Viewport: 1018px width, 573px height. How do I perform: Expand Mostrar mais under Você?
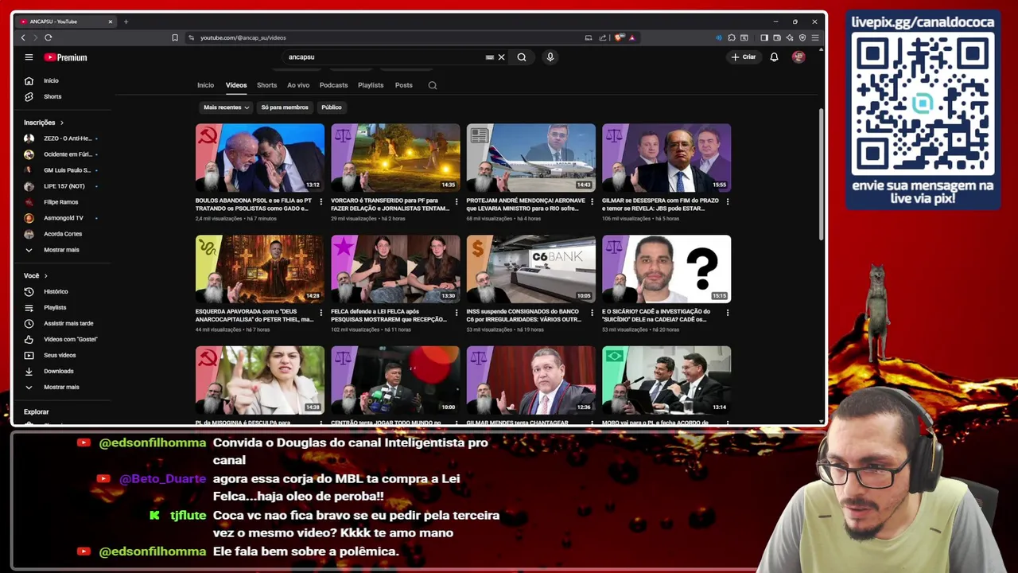click(x=61, y=387)
